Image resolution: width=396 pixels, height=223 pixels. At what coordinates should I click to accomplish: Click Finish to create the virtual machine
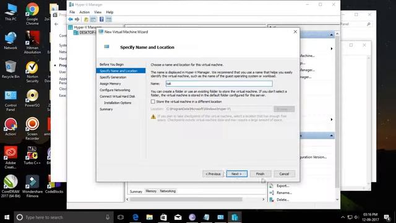260,174
